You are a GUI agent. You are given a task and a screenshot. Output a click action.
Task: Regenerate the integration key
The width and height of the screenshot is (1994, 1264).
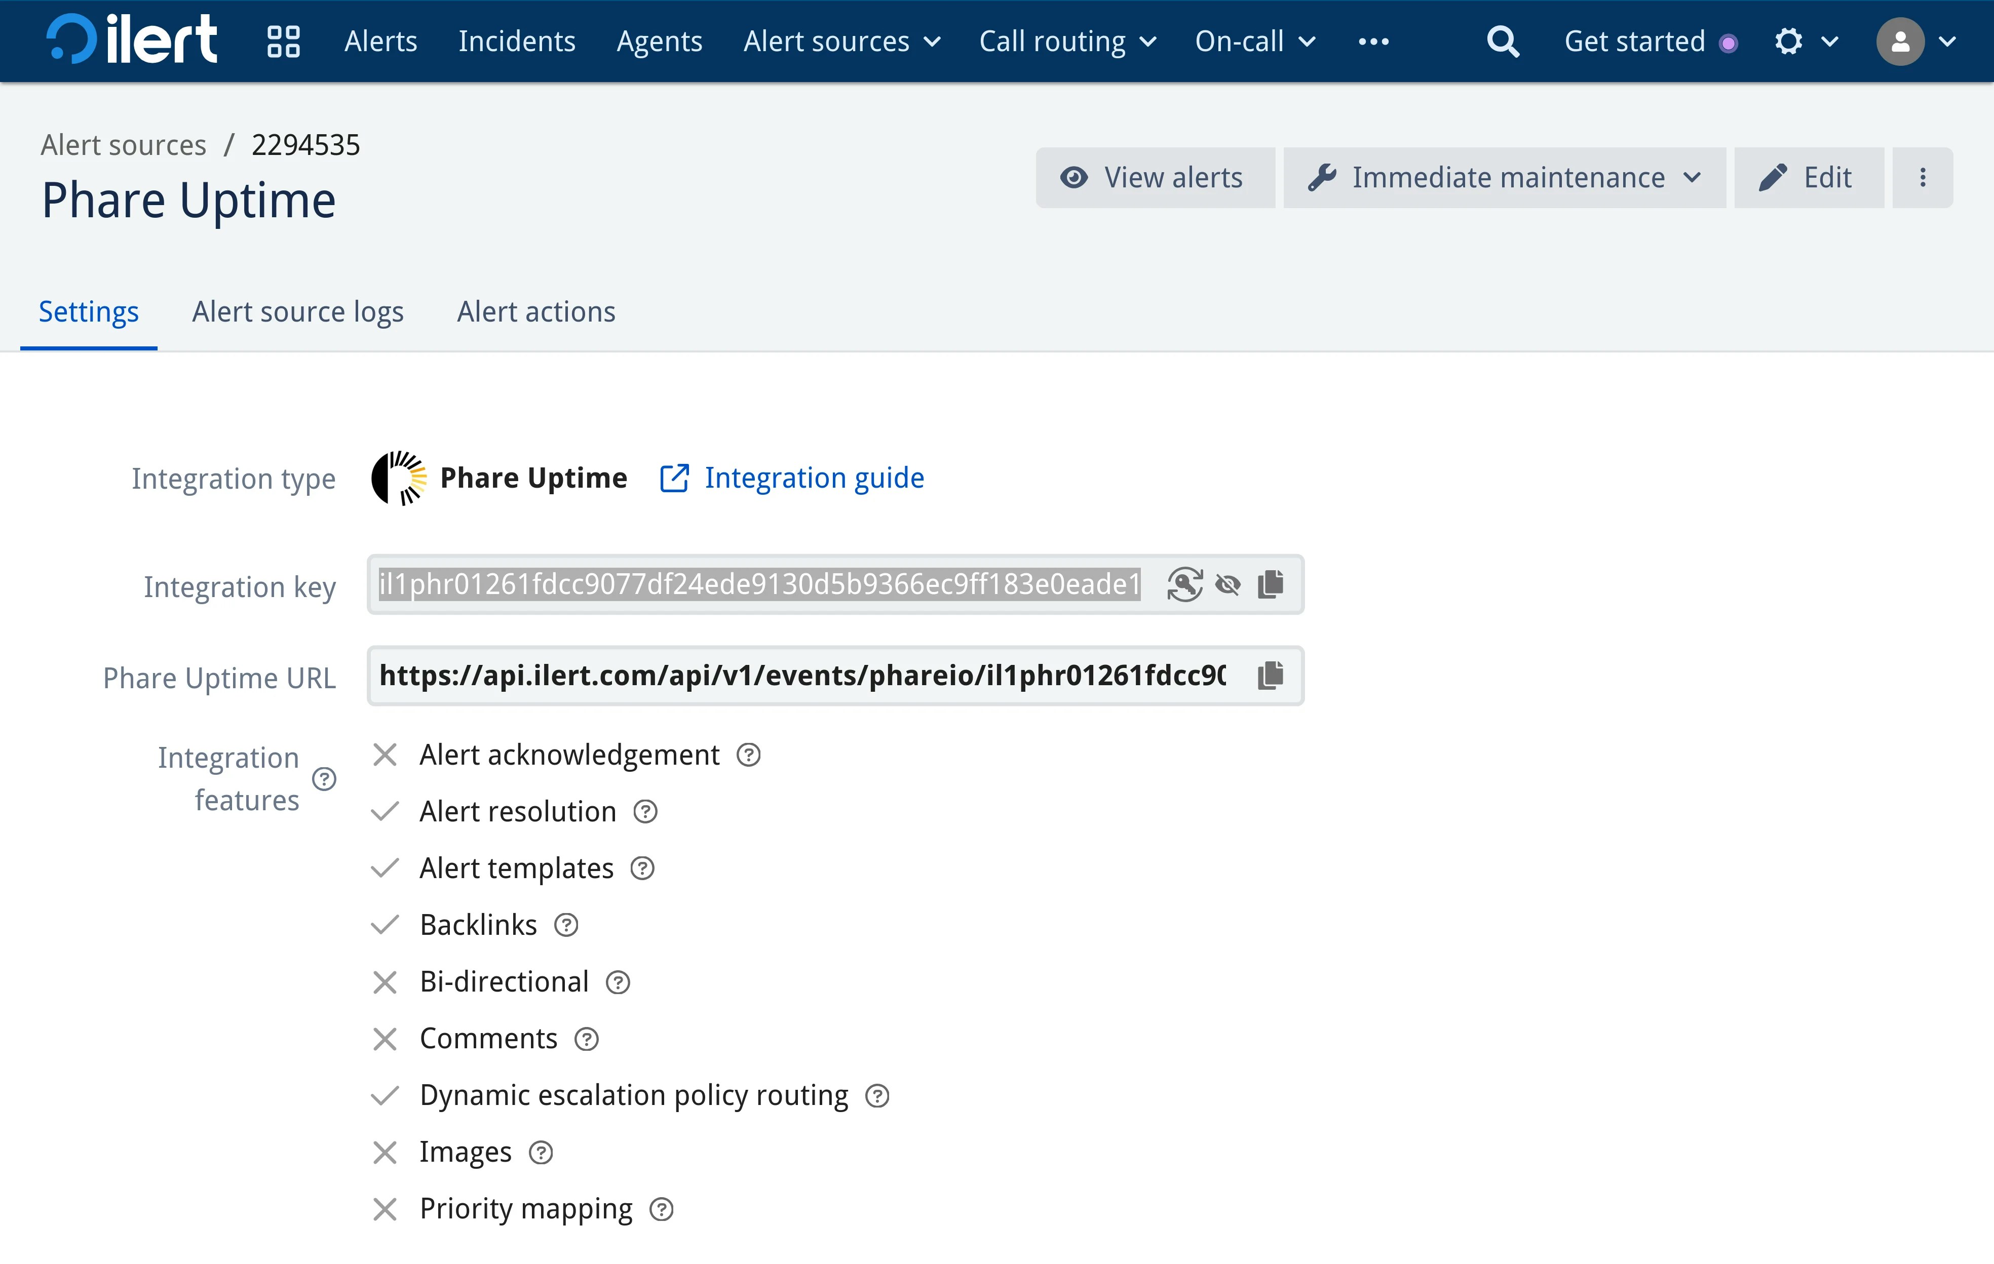point(1184,584)
